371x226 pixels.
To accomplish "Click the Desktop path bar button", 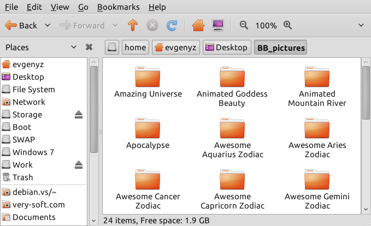I will click(227, 47).
